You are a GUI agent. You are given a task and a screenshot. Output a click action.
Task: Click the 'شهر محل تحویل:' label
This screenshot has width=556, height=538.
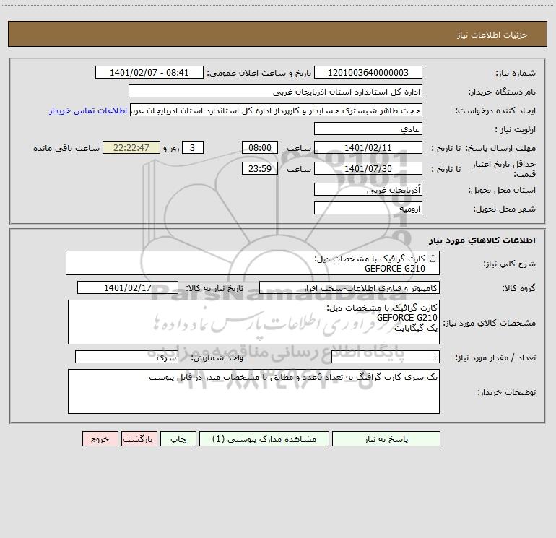pos(505,209)
